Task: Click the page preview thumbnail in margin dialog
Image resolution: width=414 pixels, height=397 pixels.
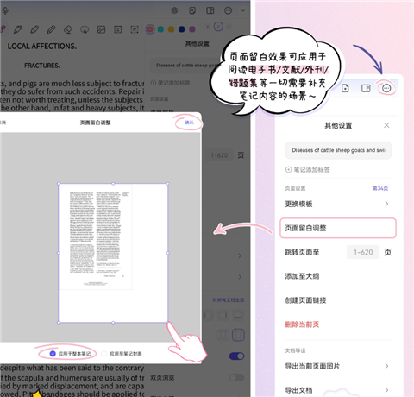Action: tap(96, 236)
